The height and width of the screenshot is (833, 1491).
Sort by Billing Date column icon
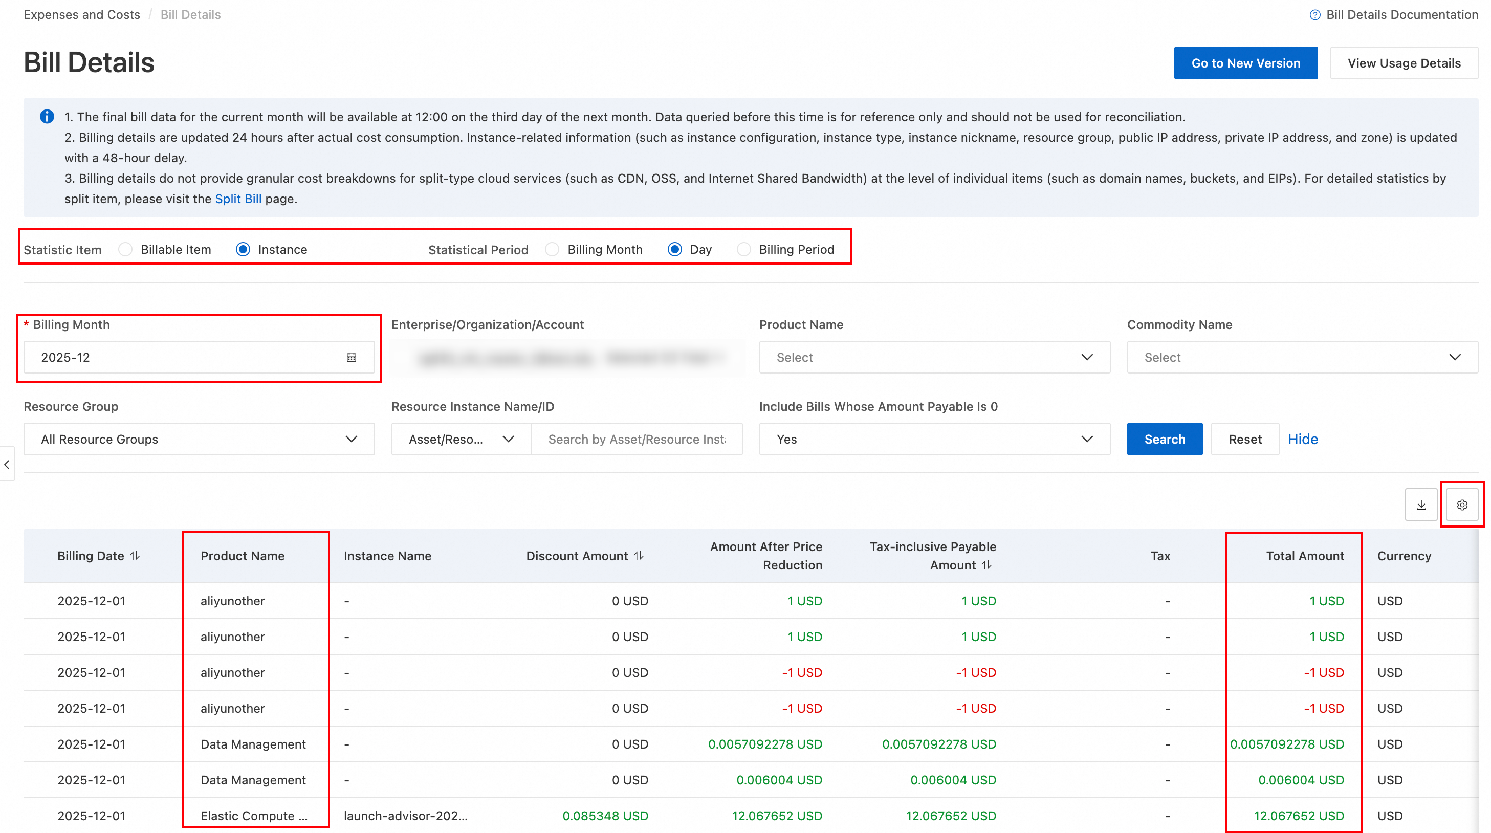tap(135, 556)
